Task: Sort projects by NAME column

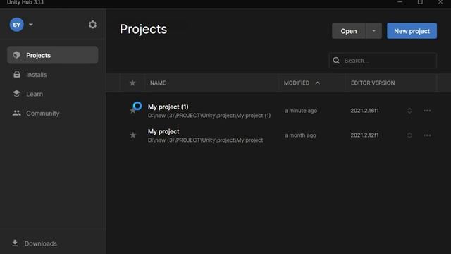Action: click(158, 83)
